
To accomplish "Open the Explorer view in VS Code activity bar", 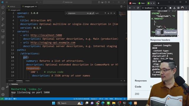I will 3,7.
